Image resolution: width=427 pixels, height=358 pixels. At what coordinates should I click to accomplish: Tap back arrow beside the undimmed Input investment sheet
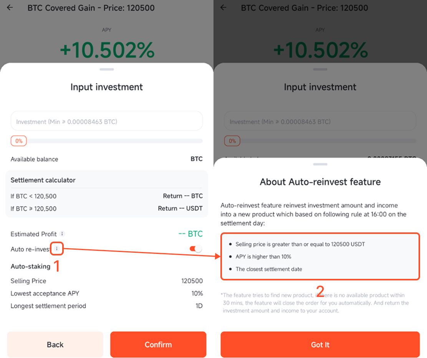[x=10, y=8]
